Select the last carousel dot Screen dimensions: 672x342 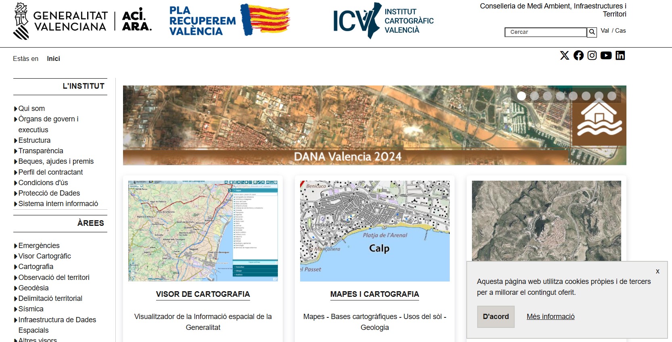click(612, 96)
